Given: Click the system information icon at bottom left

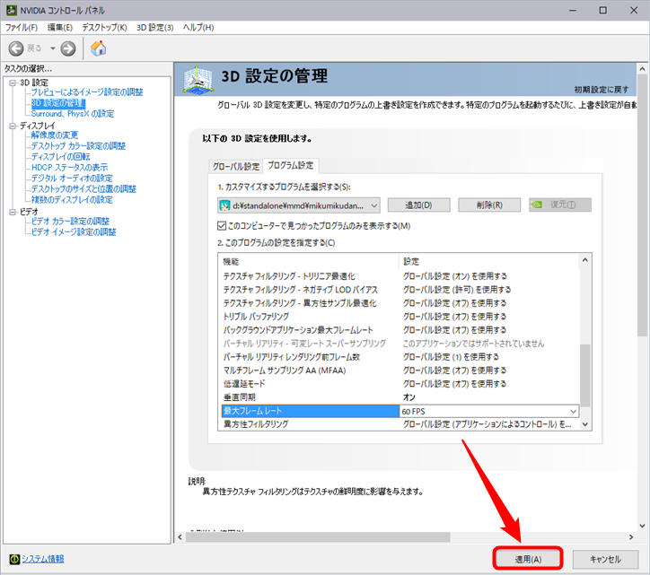Looking at the screenshot, I should point(14,559).
